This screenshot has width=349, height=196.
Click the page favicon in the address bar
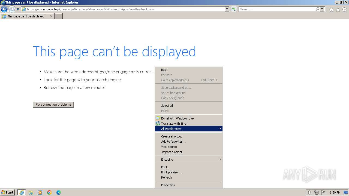click(x=24, y=9)
